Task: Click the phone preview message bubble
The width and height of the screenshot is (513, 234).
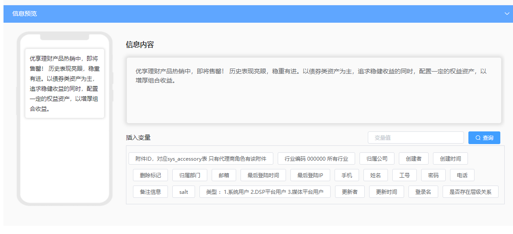Action: 65,84
